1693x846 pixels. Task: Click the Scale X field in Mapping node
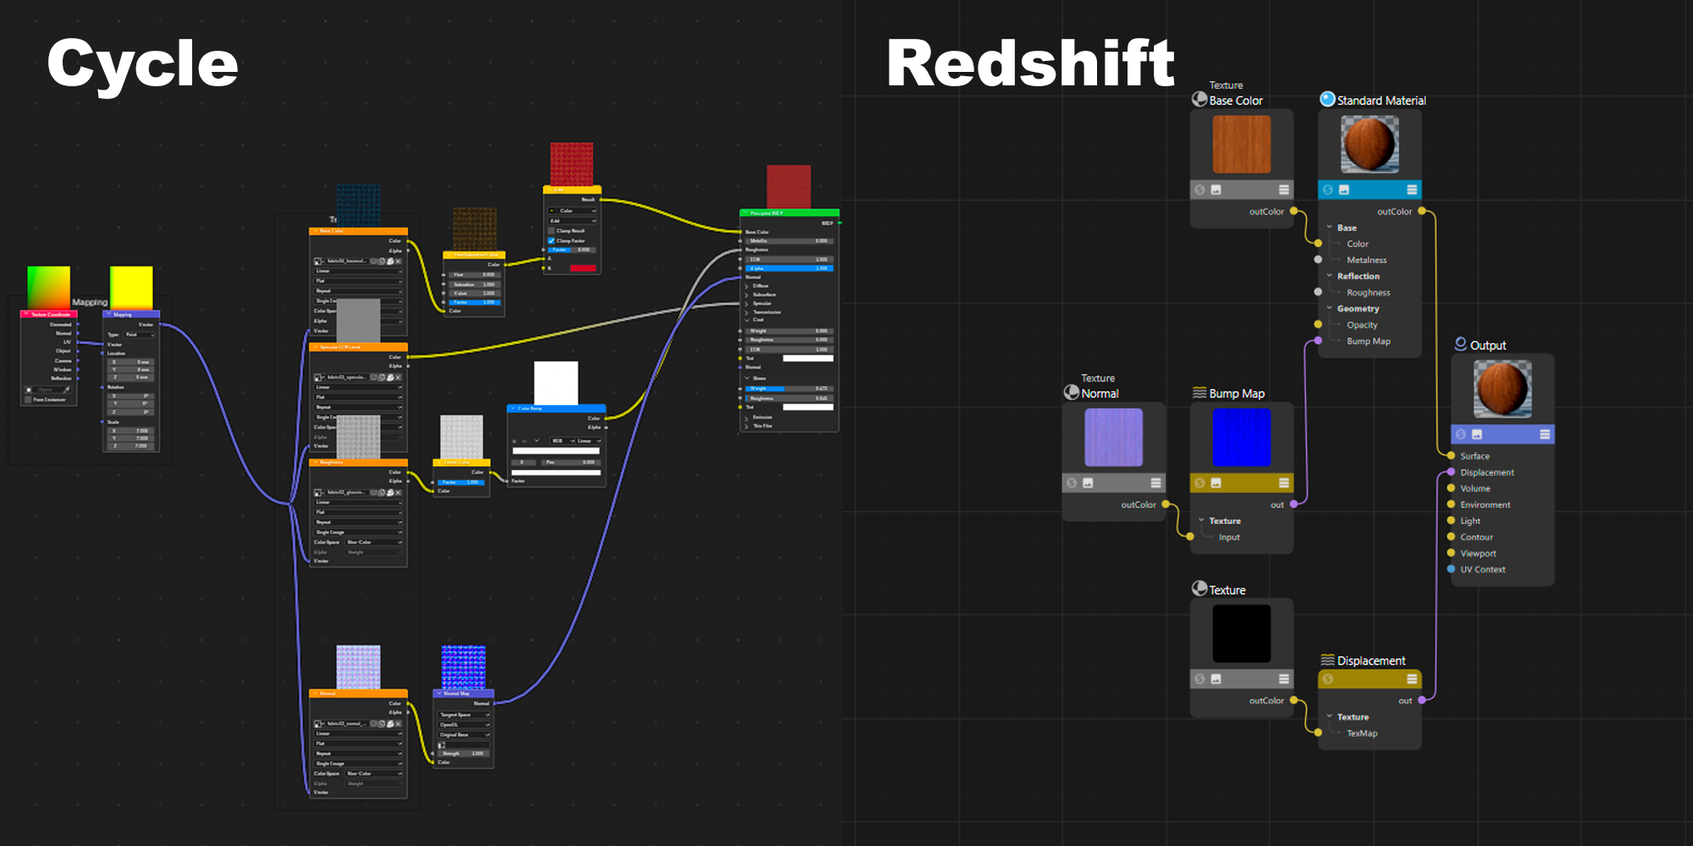(x=130, y=431)
